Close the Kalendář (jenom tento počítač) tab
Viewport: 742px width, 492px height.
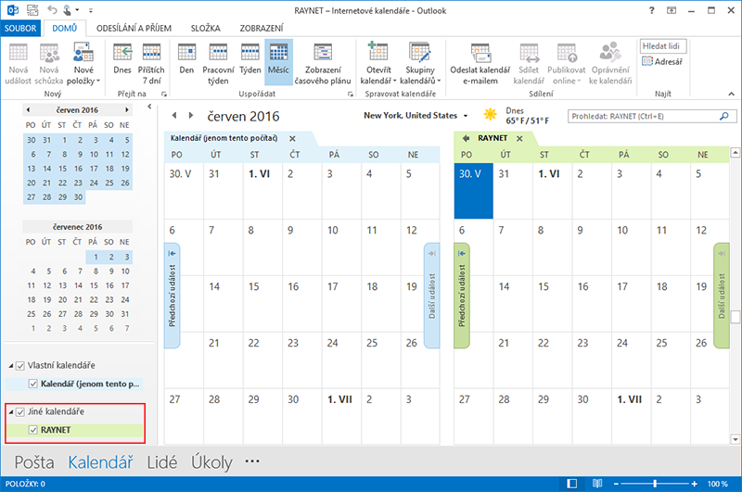click(292, 138)
